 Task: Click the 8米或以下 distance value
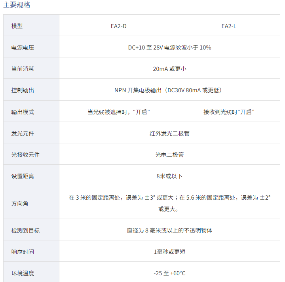click(169, 176)
